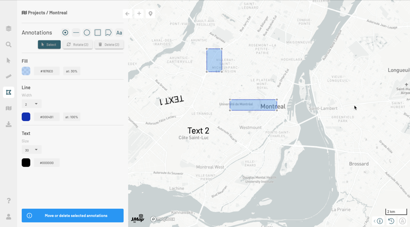This screenshot has height=227, width=410.
Task: Switch to the Annotations tab in sidebar
Action: click(9, 93)
